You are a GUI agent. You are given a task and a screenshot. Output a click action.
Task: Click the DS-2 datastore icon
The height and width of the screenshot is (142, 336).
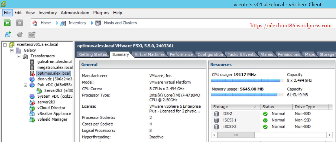pos(216,114)
